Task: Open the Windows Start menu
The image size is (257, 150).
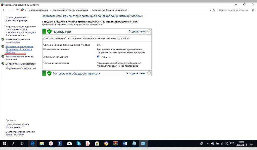Action: (x=5, y=144)
